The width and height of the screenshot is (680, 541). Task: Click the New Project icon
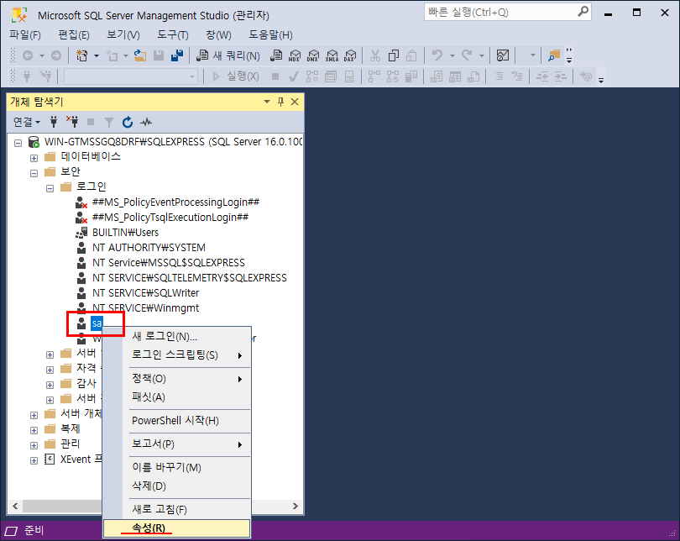point(82,55)
